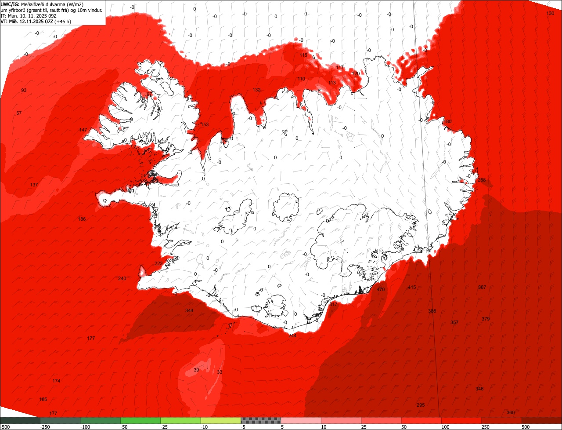Click the legend label -250
The height and width of the screenshot is (430, 562).
tap(45, 427)
